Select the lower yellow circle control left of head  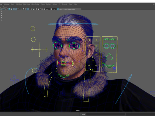point(33,39)
